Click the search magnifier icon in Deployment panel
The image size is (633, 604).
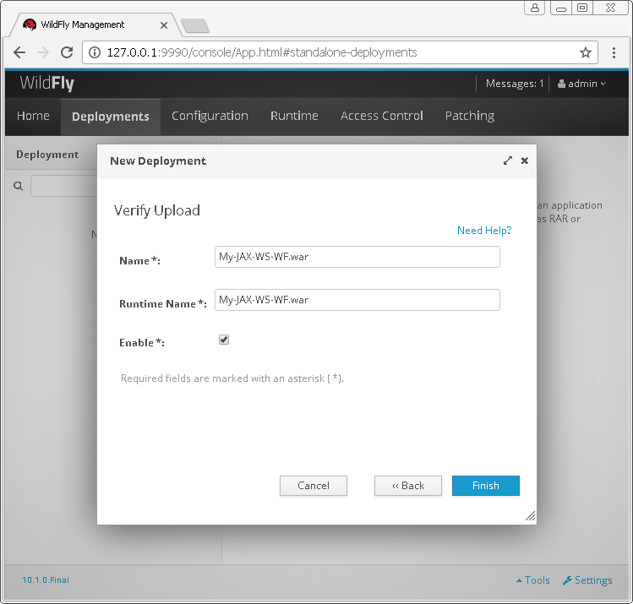(x=18, y=186)
